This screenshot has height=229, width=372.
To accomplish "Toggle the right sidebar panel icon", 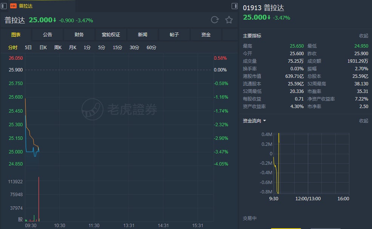I will coord(234,6).
